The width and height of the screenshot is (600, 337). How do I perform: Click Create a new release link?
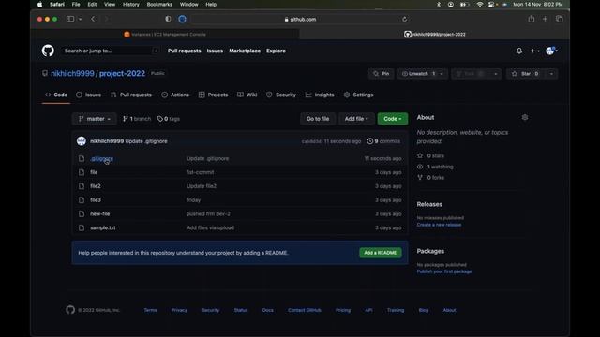(x=439, y=225)
